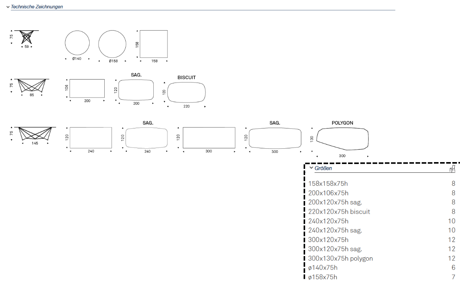This screenshot has width=460, height=281.
Task: Click the 145 cm base side-view drawing
Action: [x=35, y=134]
